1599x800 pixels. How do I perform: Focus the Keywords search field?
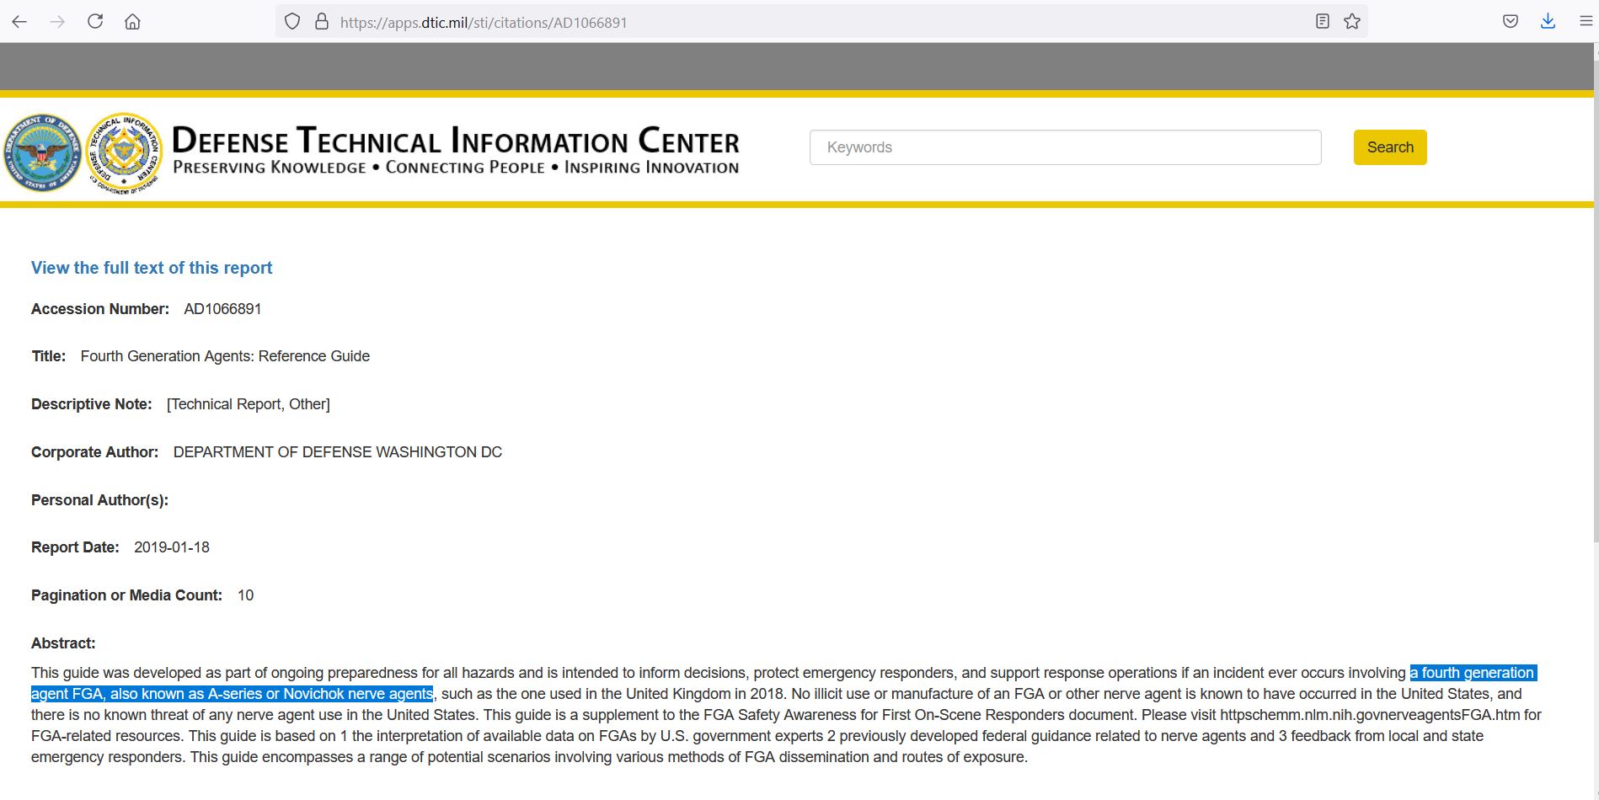click(1065, 147)
